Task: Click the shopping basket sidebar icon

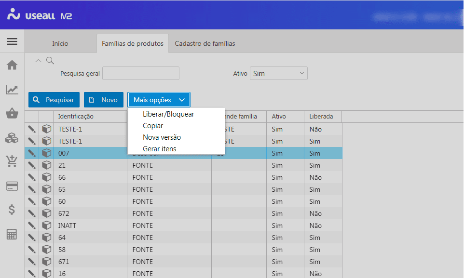Action: click(12, 114)
